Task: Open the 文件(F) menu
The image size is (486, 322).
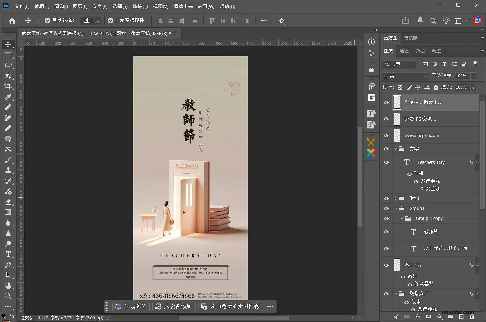Action: (22, 6)
